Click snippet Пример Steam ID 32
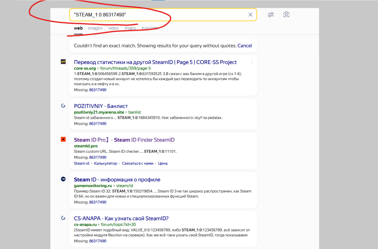Screen dimensions: 378x249 click(162, 194)
